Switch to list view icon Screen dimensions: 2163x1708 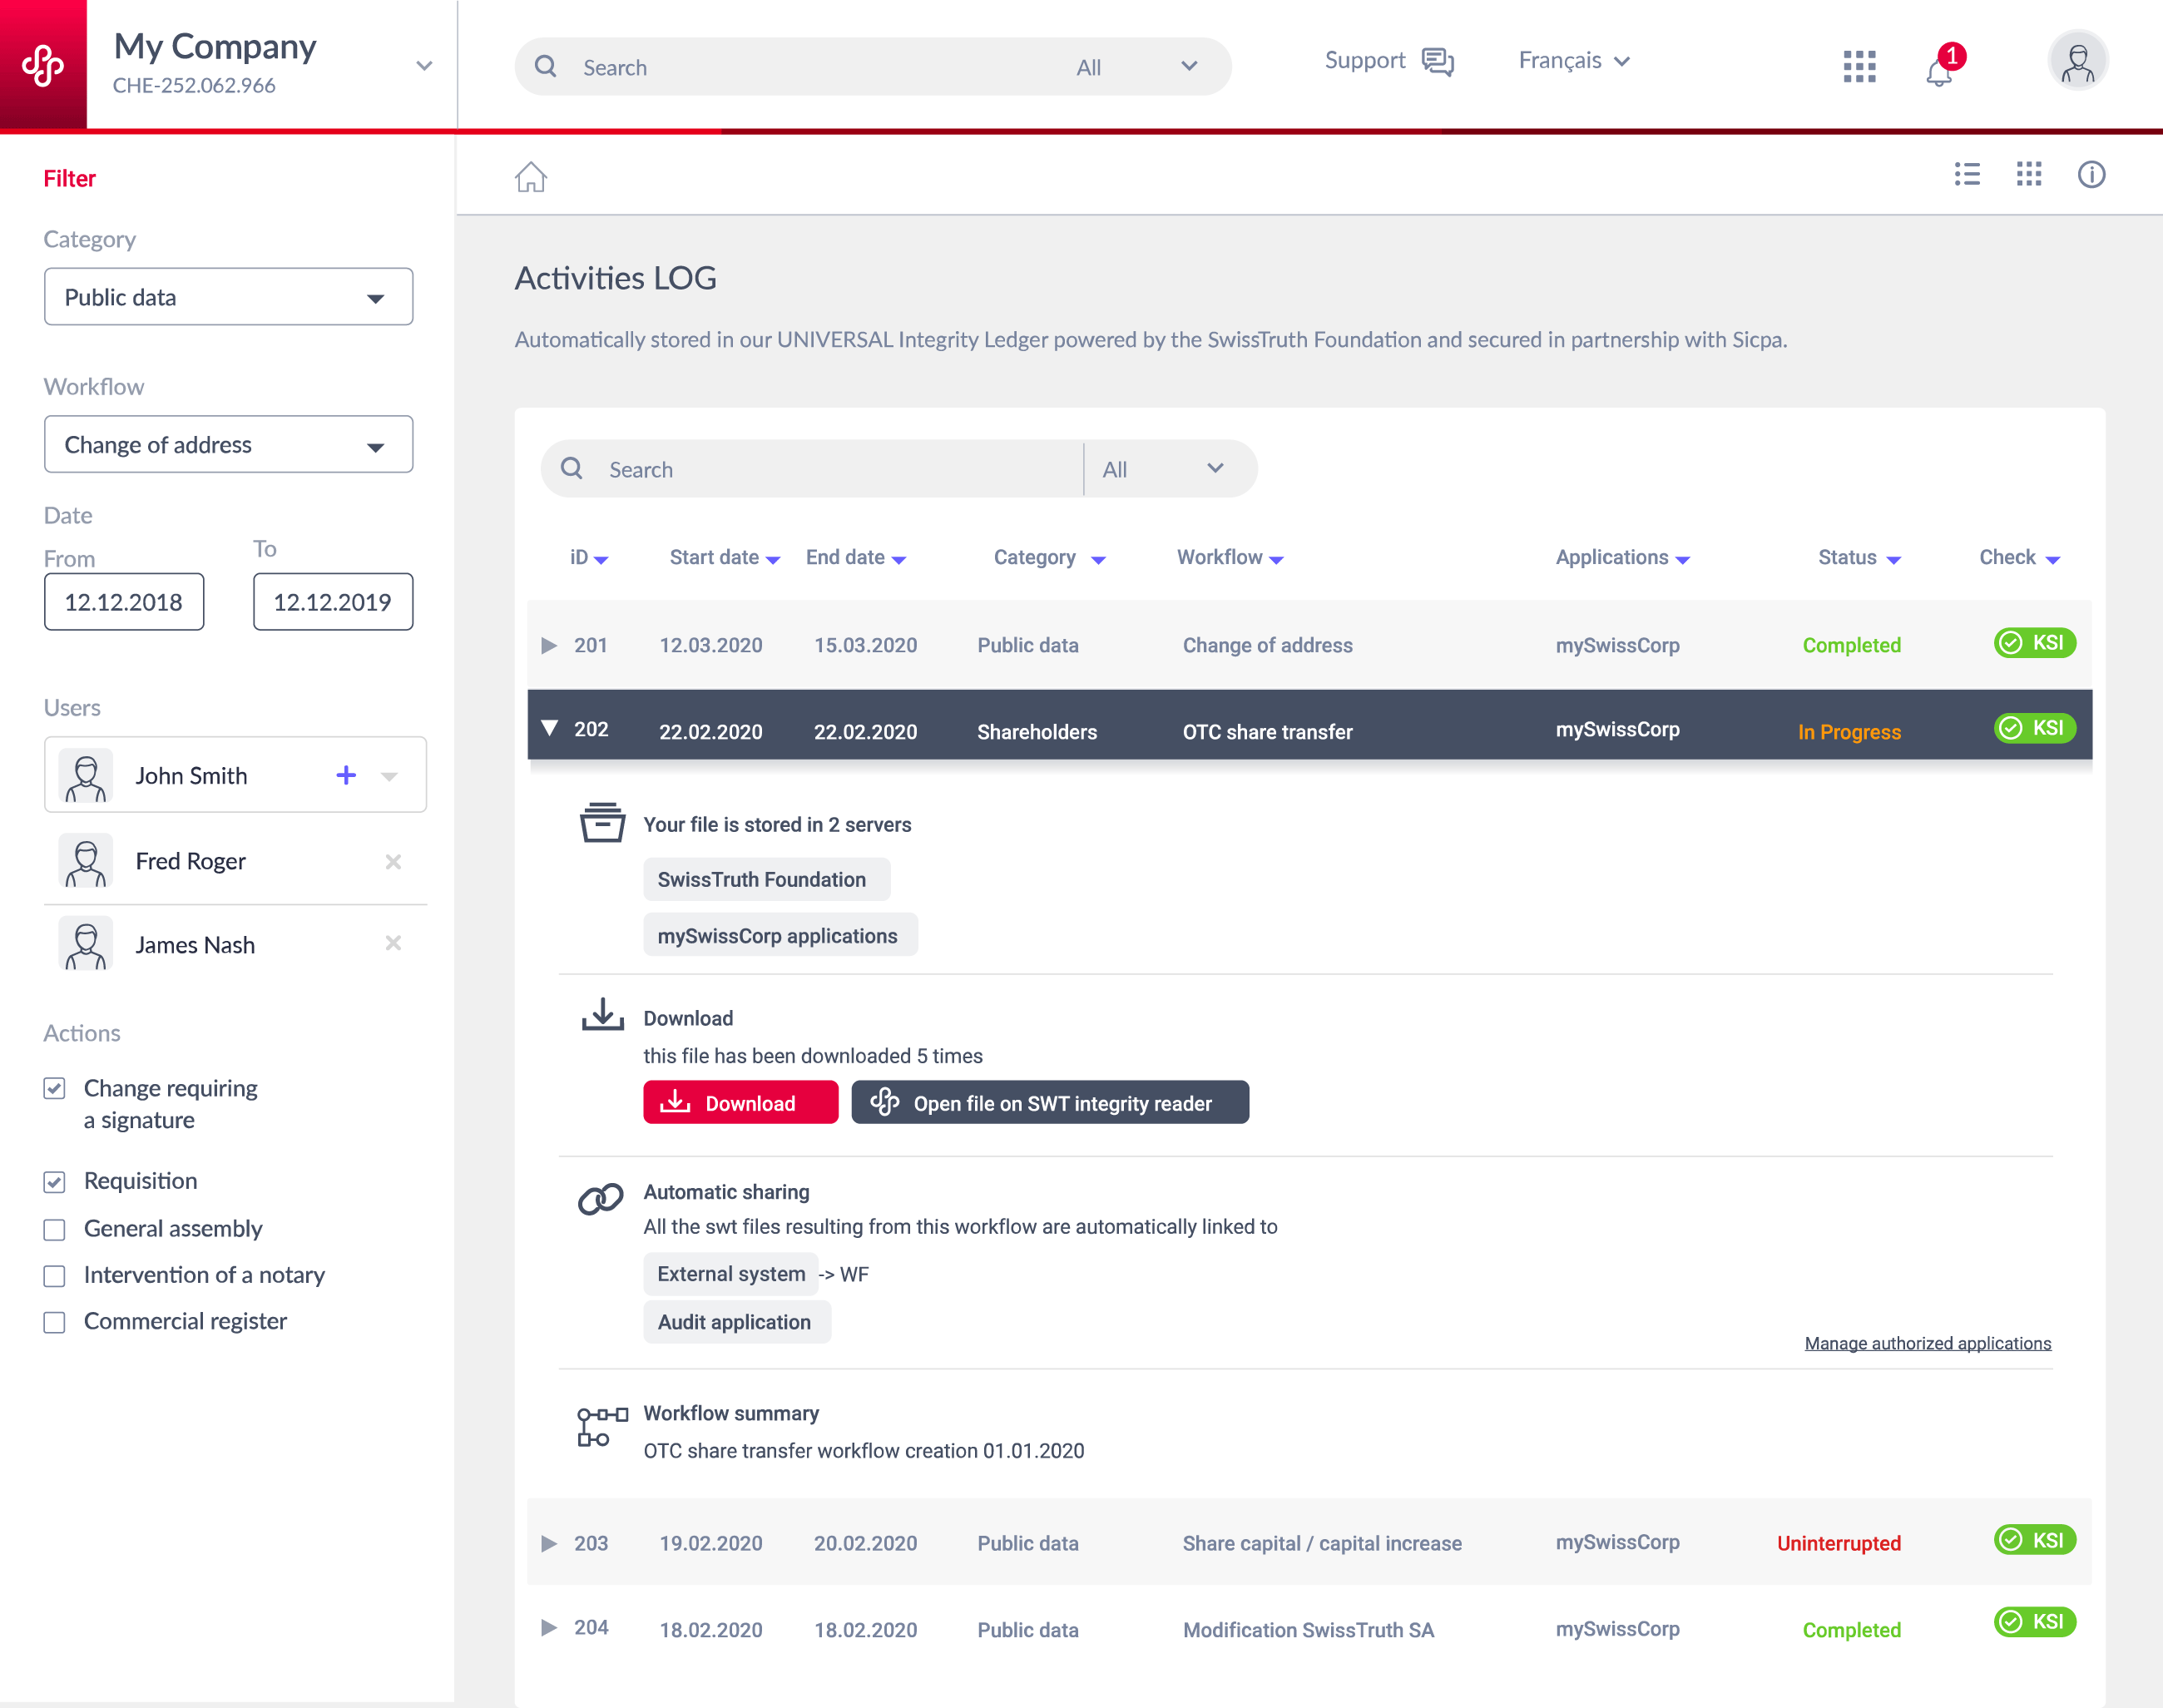[1967, 174]
